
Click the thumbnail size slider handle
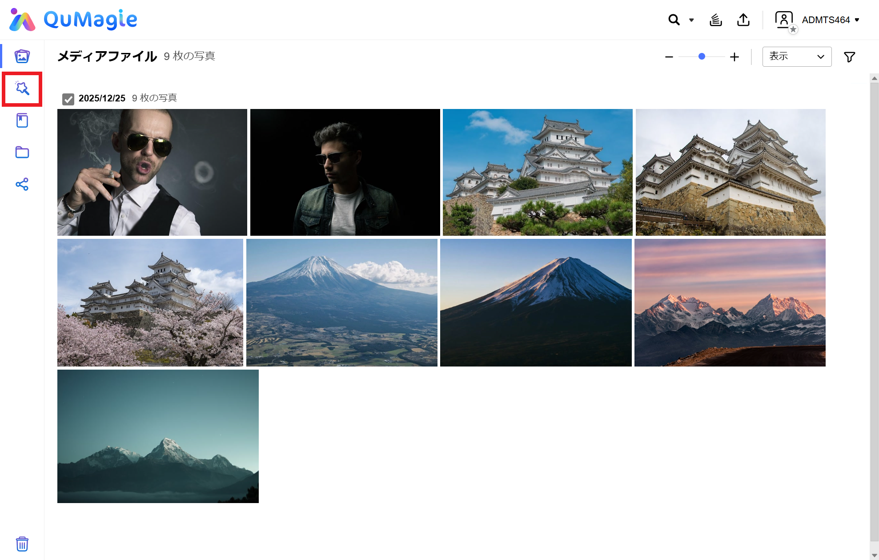(702, 56)
